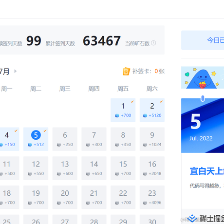The height and width of the screenshot is (224, 224).
Task: Open day 22 calendar cell
Action: tap(123, 197)
